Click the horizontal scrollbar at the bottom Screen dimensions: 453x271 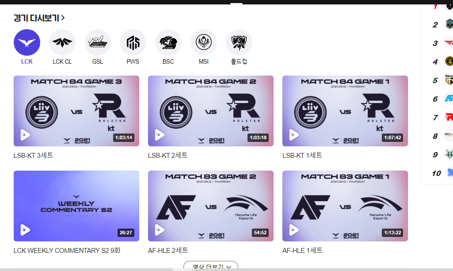226,270
